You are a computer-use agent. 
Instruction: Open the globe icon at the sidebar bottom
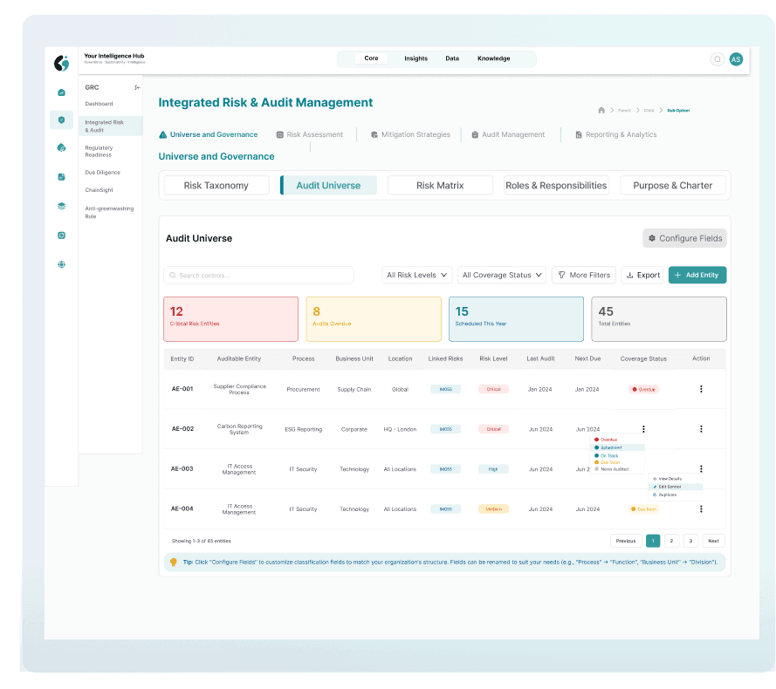pos(61,264)
